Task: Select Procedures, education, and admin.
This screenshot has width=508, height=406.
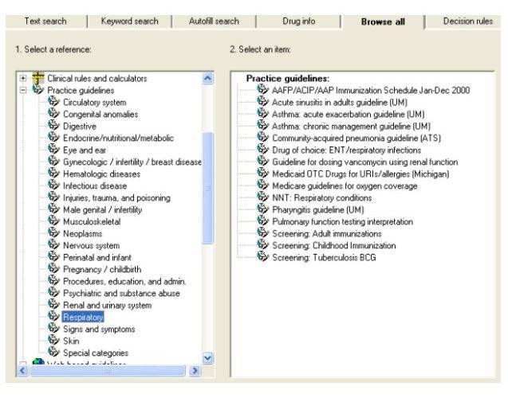Action: (x=124, y=282)
